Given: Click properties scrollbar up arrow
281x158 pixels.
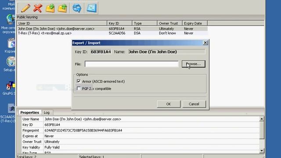Looking at the screenshot, I should tap(262, 118).
